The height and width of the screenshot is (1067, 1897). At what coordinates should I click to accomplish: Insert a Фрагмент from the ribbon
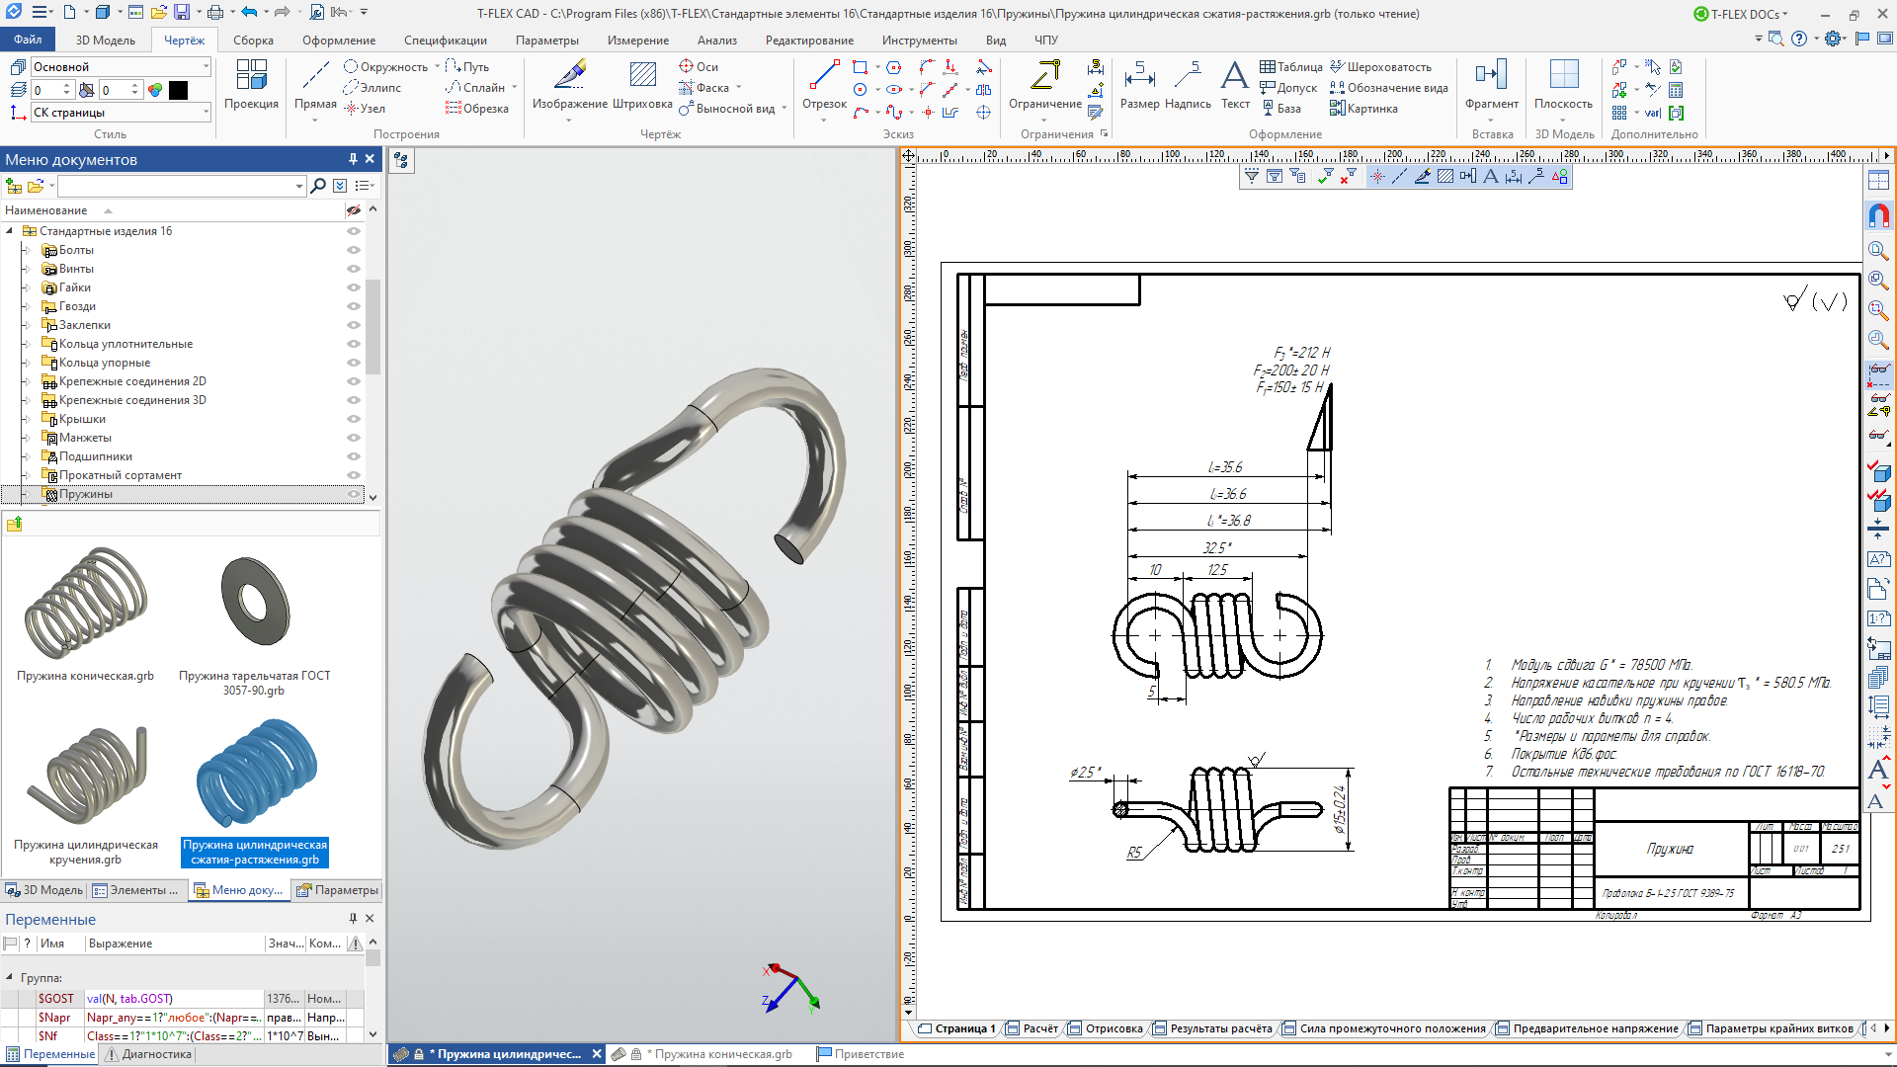coord(1492,85)
